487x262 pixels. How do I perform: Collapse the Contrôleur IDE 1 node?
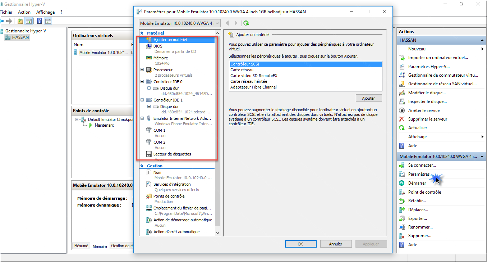(142, 100)
